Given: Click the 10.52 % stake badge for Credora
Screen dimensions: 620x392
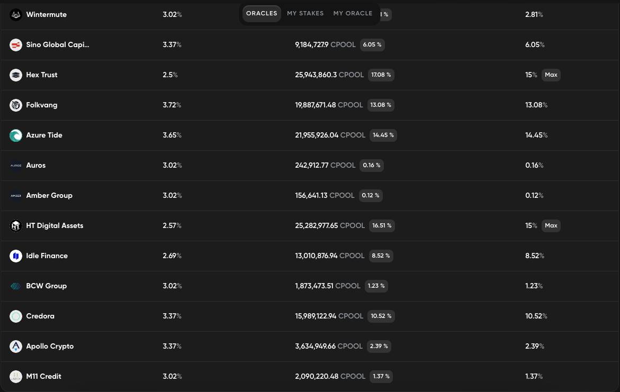Looking at the screenshot, I should pyautogui.click(x=381, y=316).
